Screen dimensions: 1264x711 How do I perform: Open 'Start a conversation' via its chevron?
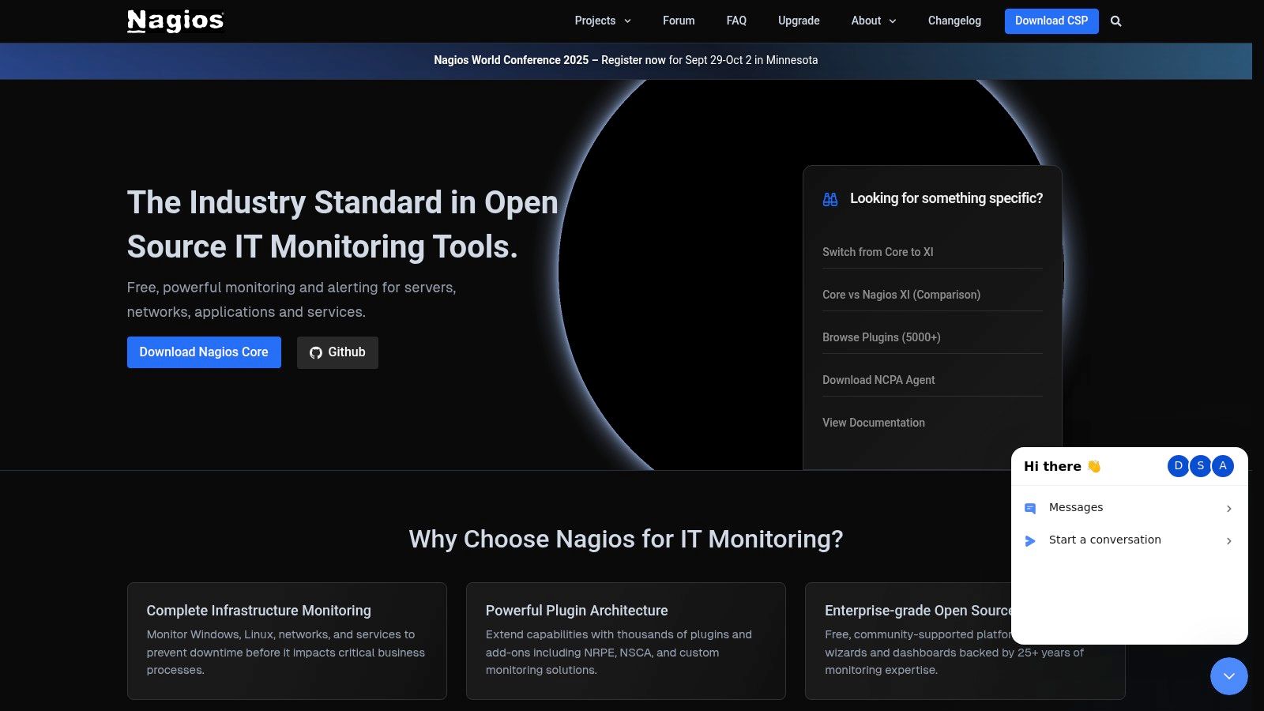coord(1228,540)
